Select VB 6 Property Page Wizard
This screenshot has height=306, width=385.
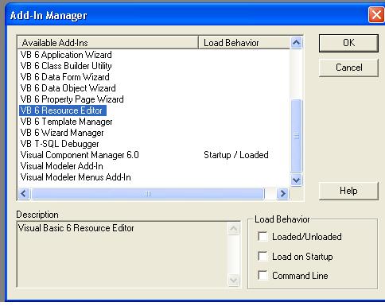(72, 99)
